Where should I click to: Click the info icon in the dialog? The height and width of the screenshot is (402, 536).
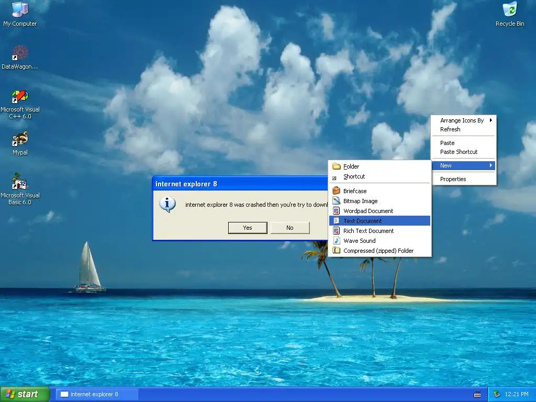point(167,205)
